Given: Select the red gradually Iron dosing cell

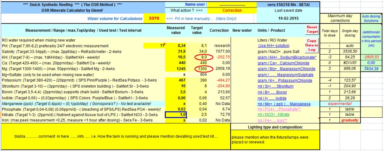Looking at the screenshot, I should pyautogui.click(x=350, y=120).
